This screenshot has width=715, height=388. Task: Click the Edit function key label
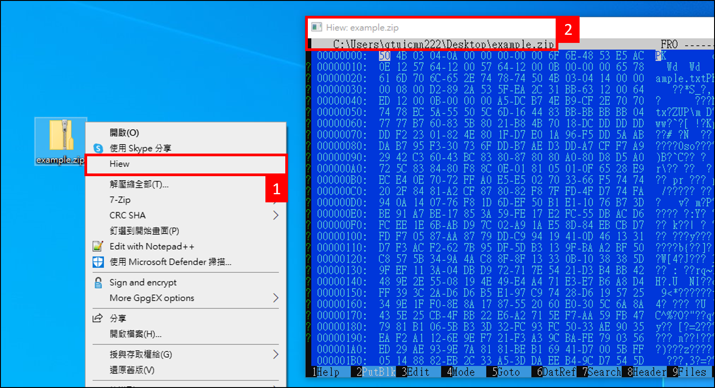[418, 372]
